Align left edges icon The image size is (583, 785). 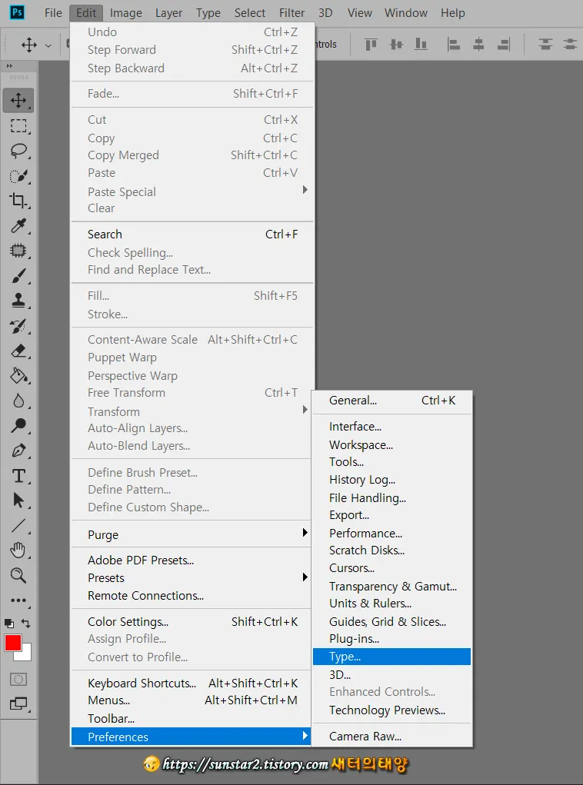453,45
